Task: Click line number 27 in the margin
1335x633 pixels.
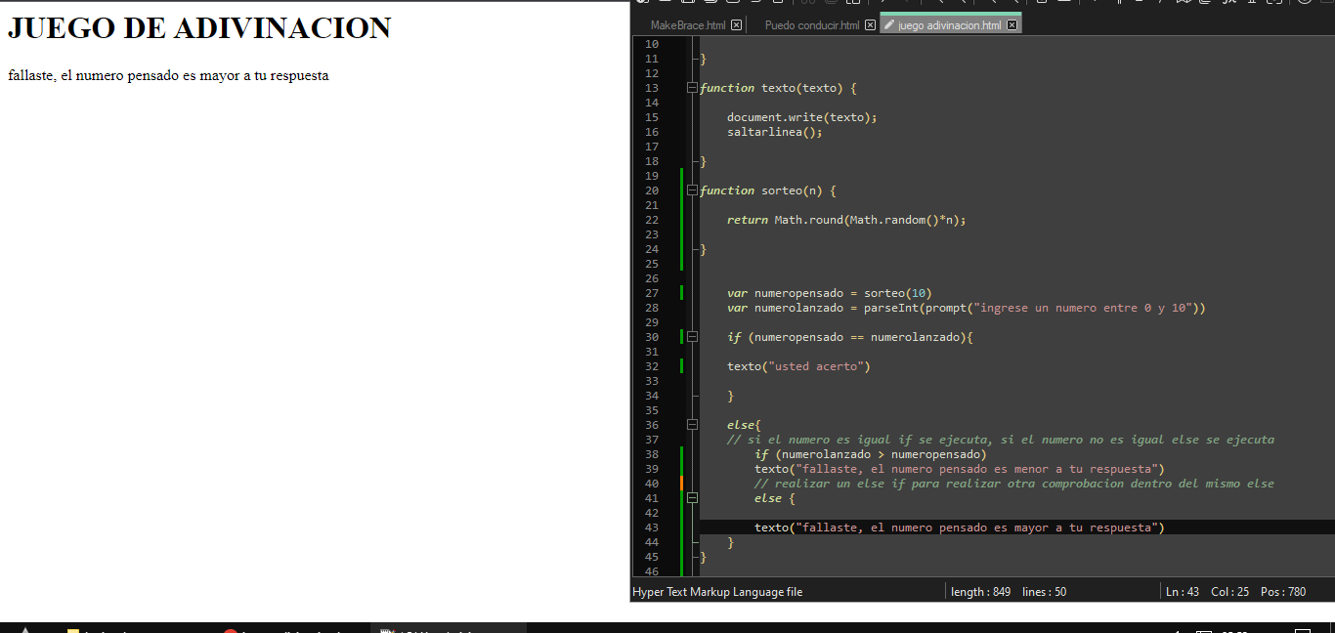Action: [x=652, y=293]
